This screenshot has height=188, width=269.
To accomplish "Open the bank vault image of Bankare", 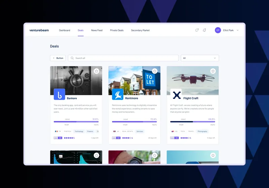I will point(76,80).
